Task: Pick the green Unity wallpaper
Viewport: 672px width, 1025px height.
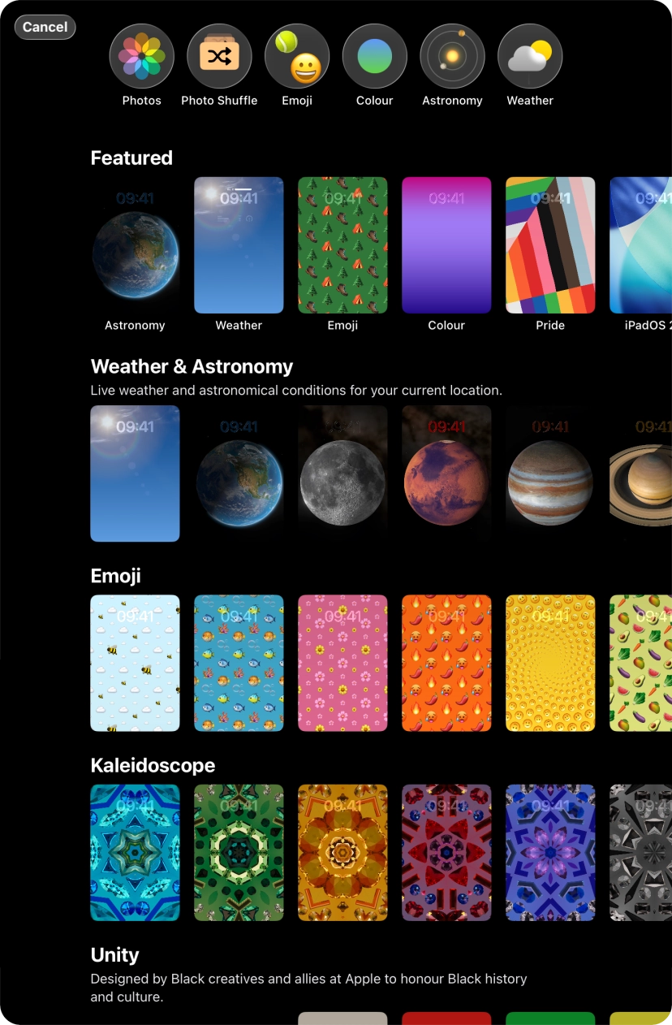Action: [550, 1019]
